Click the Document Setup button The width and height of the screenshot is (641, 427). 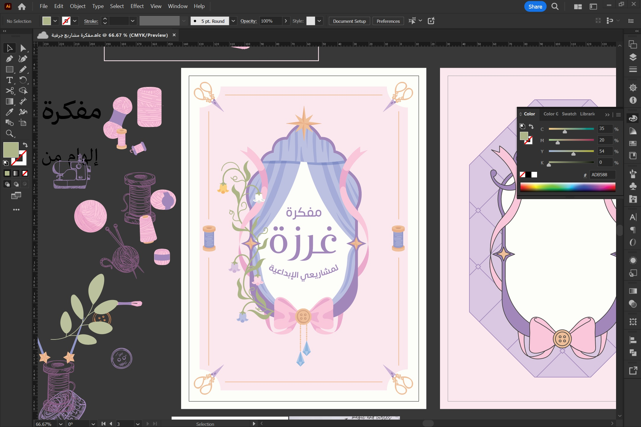(x=349, y=21)
